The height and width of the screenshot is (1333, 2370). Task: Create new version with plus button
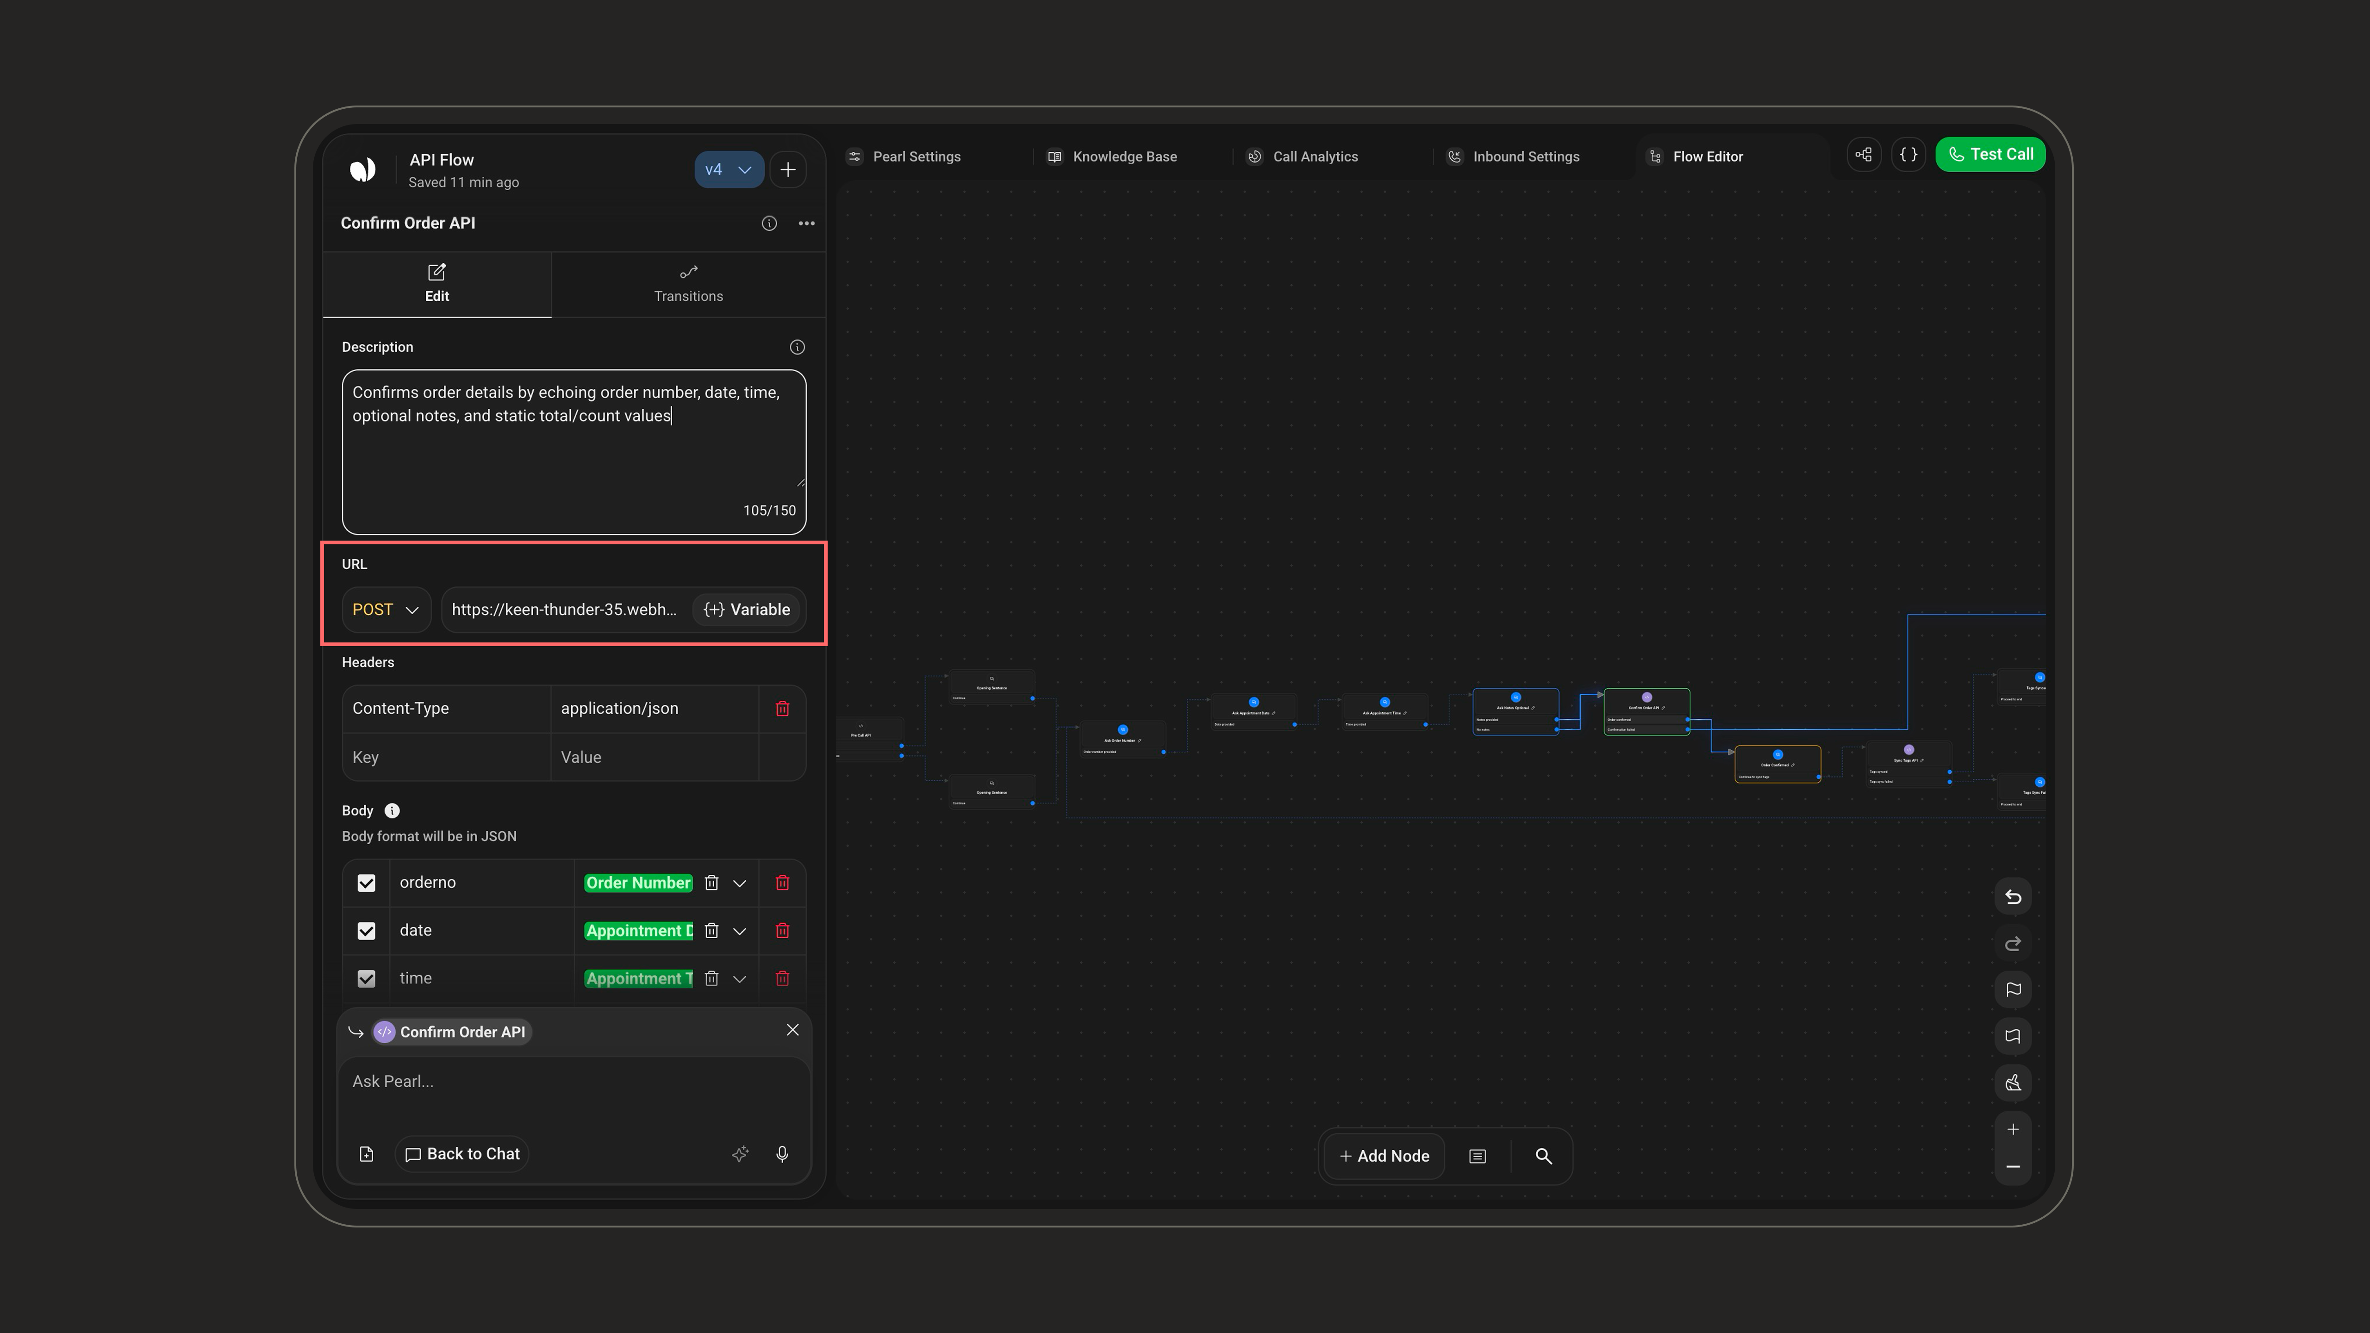787,169
